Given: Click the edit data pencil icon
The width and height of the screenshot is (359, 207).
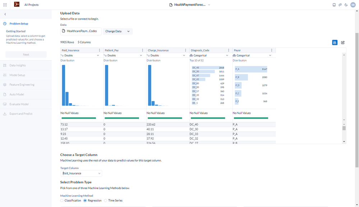Looking at the screenshot, I should (x=343, y=43).
